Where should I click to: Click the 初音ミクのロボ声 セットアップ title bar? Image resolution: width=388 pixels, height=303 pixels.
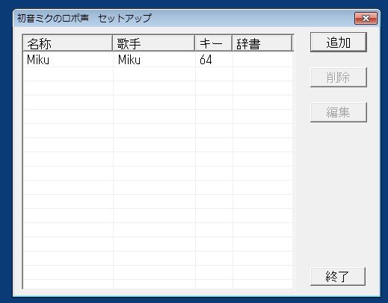point(185,18)
